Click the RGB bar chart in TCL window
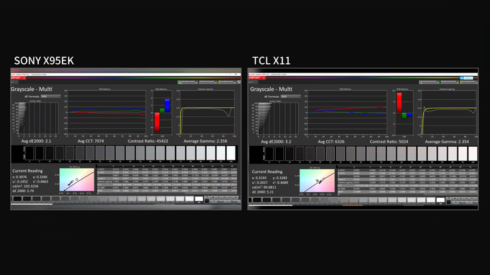490x275 pixels. [x=404, y=113]
